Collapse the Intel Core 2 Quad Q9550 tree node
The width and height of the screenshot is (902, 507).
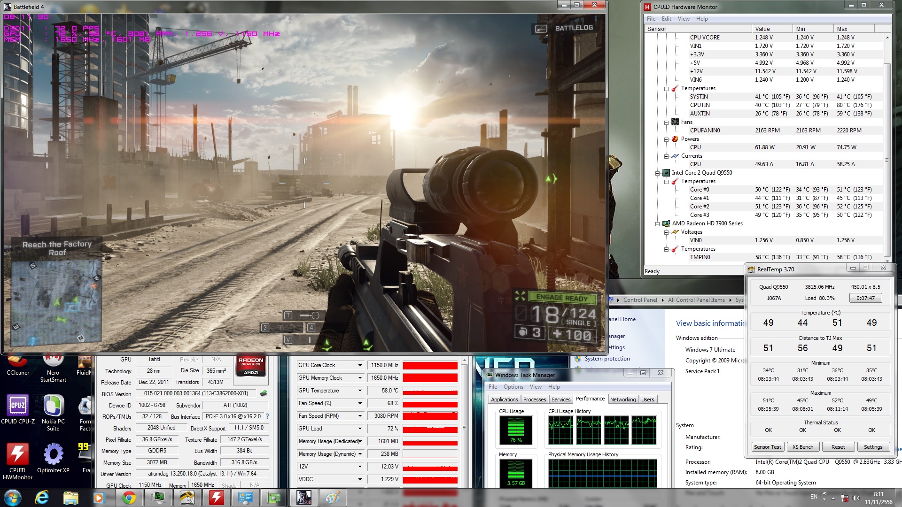658,173
